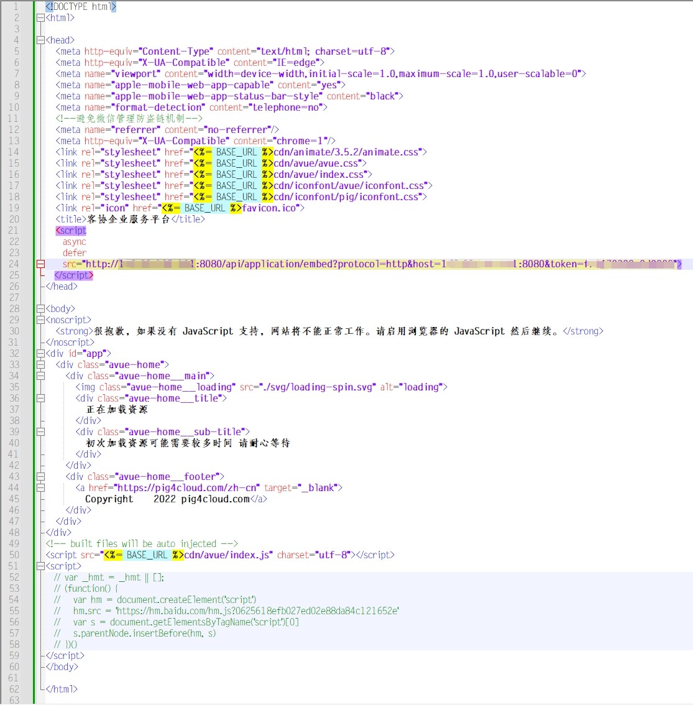
Task: Click the apple-mobile-web-app-status-bar-style meta line
Action: [x=229, y=96]
